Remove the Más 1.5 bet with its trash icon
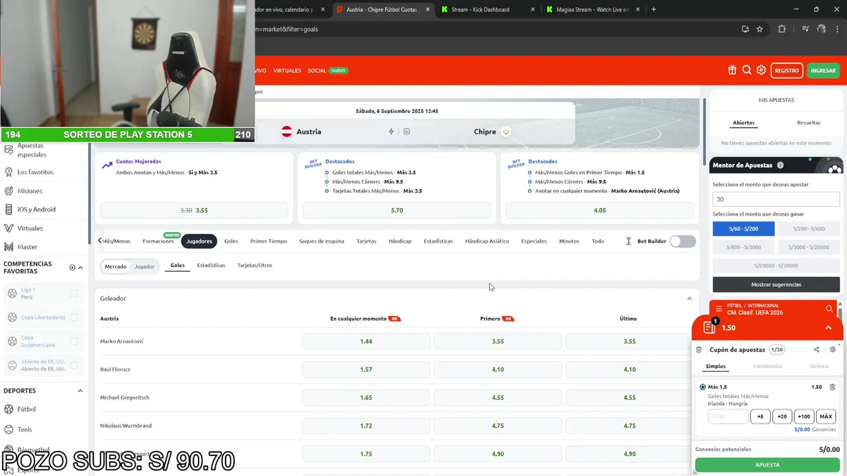This screenshot has width=847, height=476. click(x=832, y=387)
